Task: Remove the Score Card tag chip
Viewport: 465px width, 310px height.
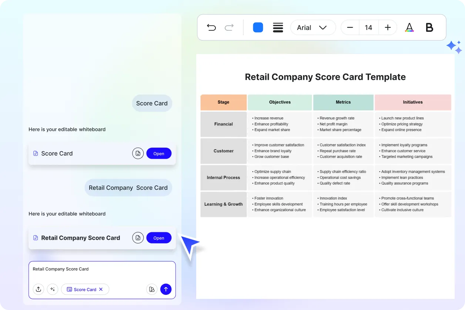Action: click(101, 289)
